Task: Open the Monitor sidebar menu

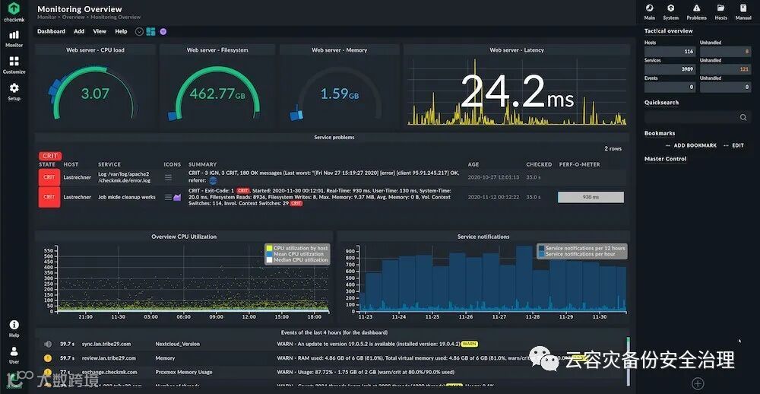Action: click(14, 38)
